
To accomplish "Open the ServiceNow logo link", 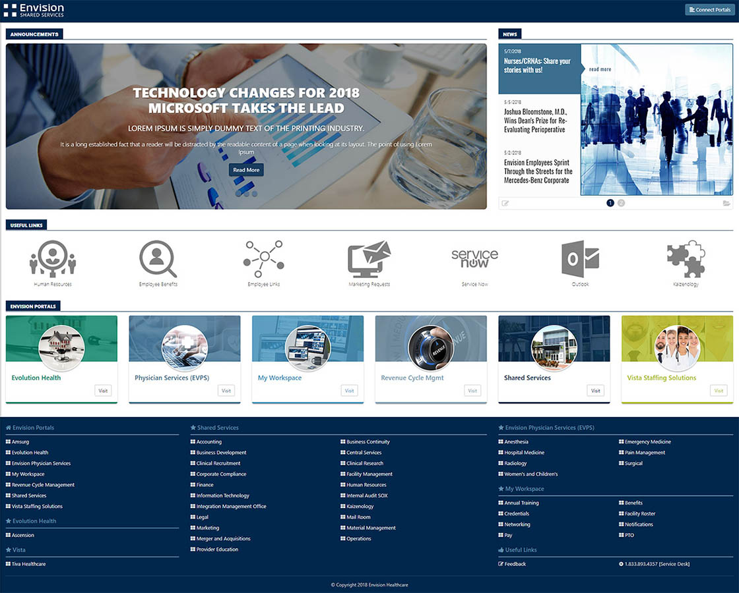I will [474, 258].
